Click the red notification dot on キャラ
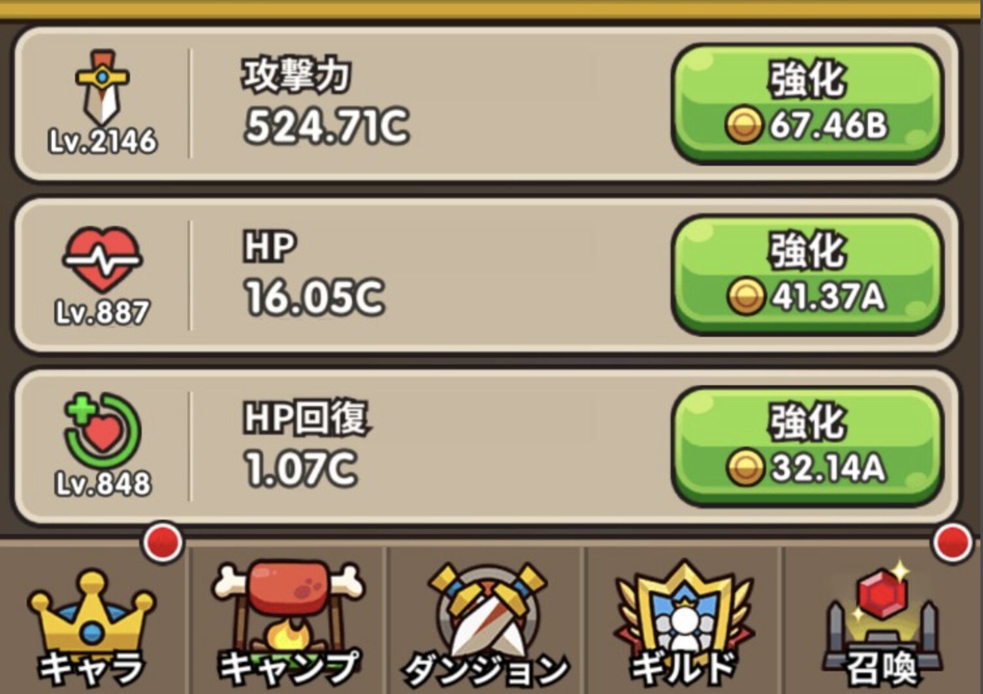Image resolution: width=983 pixels, height=694 pixels. coord(163,542)
